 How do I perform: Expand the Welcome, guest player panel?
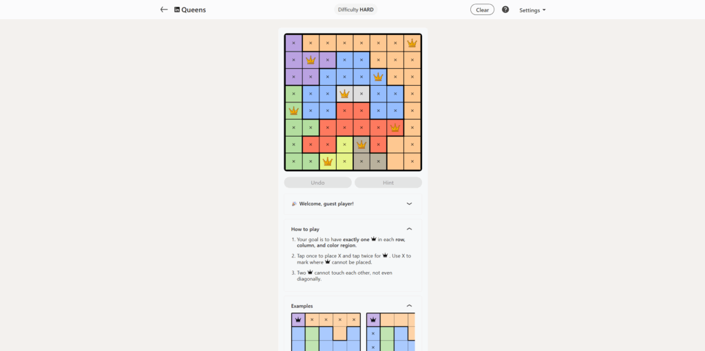409,203
